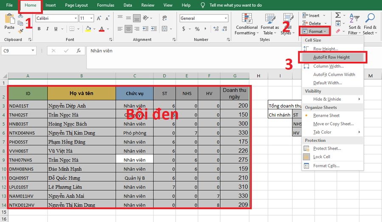This screenshot has height=222, width=382.
Task: Click Increase Decimal icon
Action: (216, 29)
